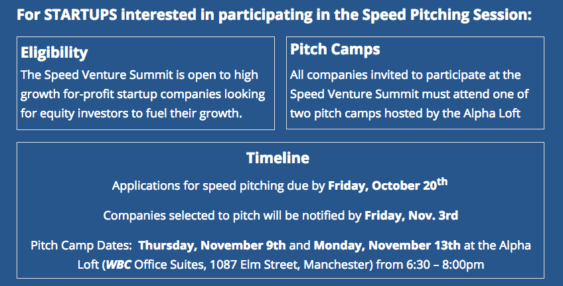Click the Friday, Nov. 3rd notification date

point(412,215)
